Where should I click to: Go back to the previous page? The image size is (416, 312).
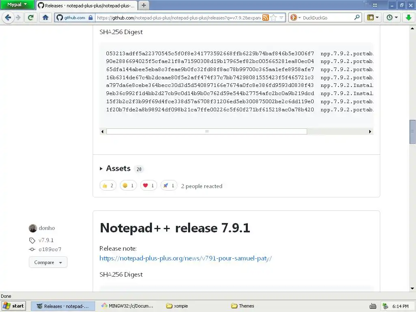point(8,17)
